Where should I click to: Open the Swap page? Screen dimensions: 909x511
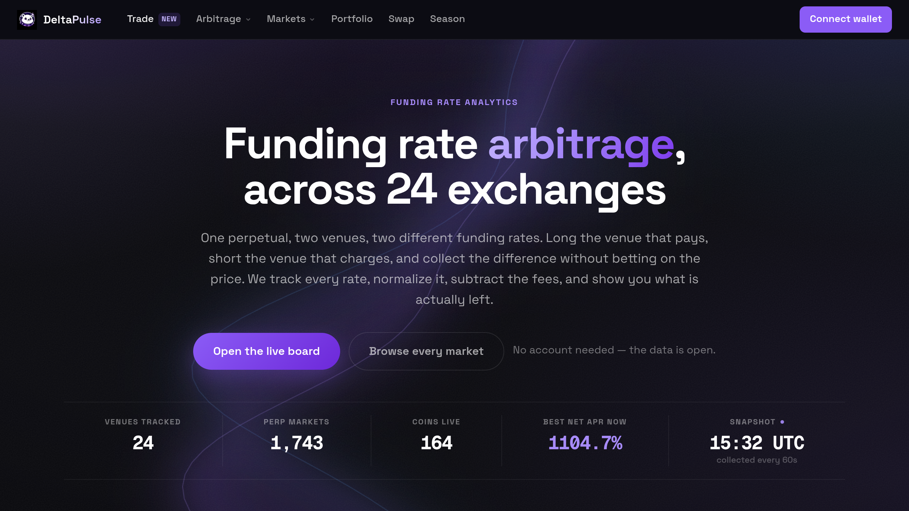pyautogui.click(x=401, y=19)
